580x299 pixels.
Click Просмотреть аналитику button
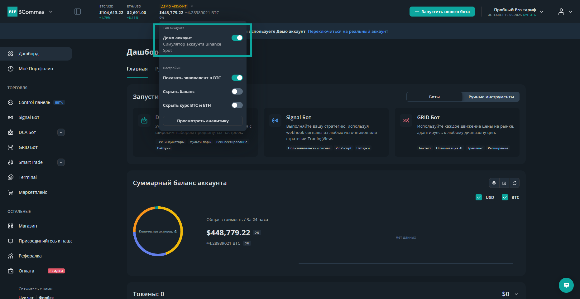pyautogui.click(x=203, y=121)
